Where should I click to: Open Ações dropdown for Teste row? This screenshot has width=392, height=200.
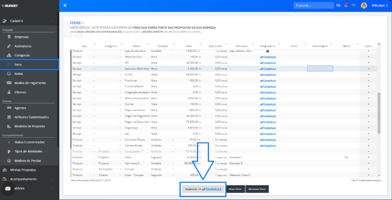pyautogui.click(x=368, y=157)
